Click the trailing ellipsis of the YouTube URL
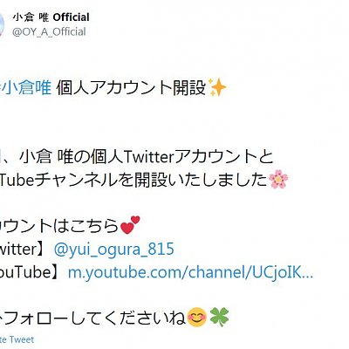Image resolution: width=349 pixels, height=349 pixels. click(x=308, y=277)
